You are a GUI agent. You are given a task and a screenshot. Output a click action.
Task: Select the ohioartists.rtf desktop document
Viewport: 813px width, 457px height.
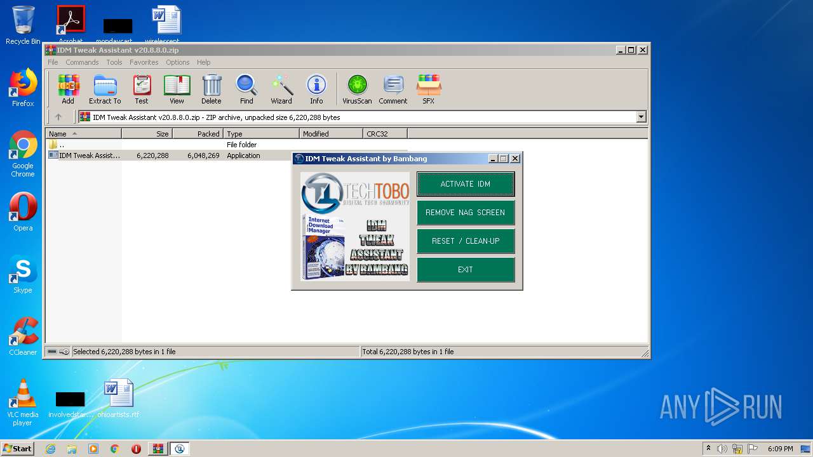point(119,398)
